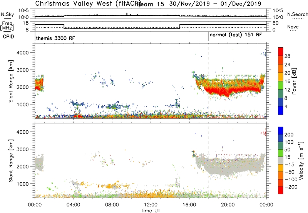This screenshot has height=213, width=308.
Task: Click the red velocity scatter near 4000 km at 00:00 end
Action: [264, 133]
